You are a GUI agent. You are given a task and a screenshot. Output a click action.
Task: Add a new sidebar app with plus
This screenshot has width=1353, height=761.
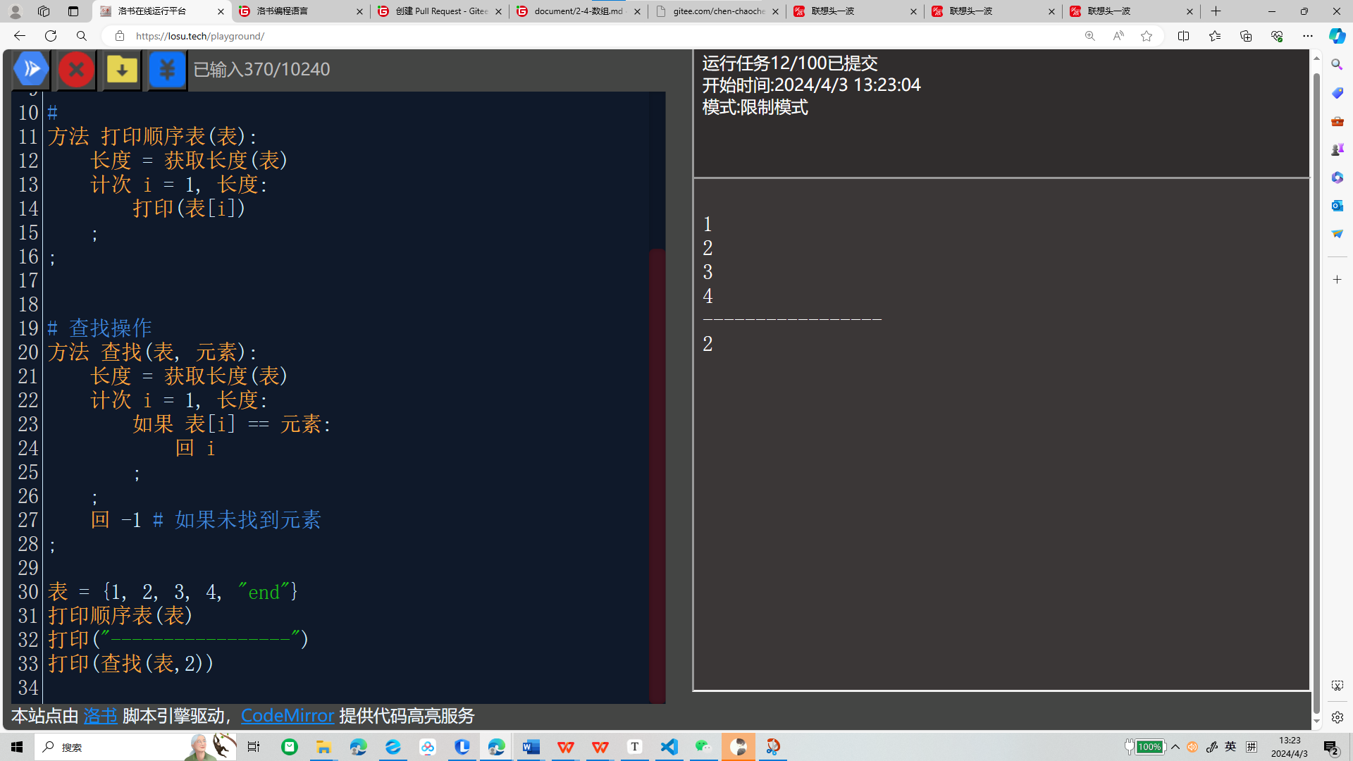click(1337, 280)
